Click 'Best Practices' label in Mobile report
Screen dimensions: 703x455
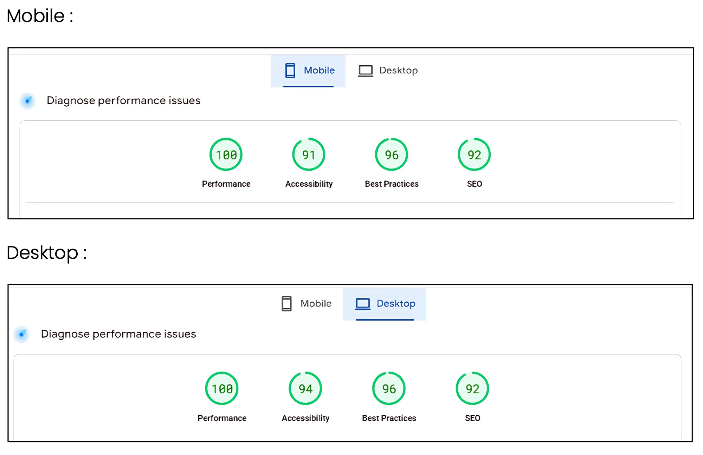click(392, 184)
